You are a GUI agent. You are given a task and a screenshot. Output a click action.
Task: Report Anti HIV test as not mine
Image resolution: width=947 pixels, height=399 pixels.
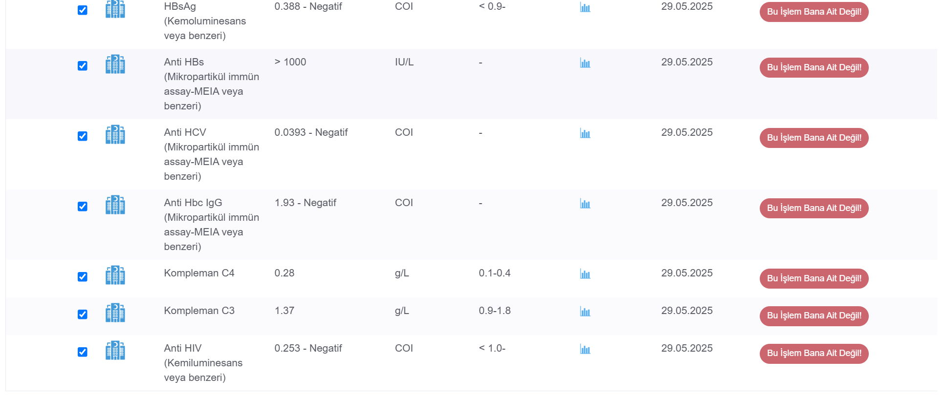coord(814,354)
